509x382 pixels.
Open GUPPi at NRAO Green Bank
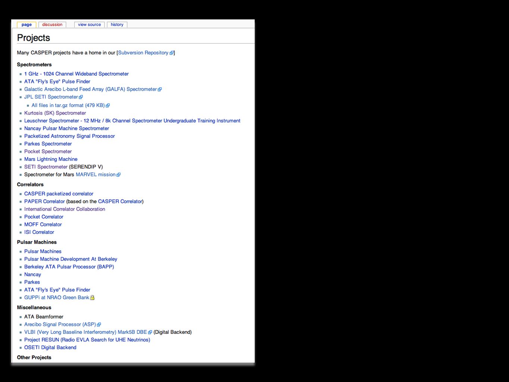coord(57,297)
